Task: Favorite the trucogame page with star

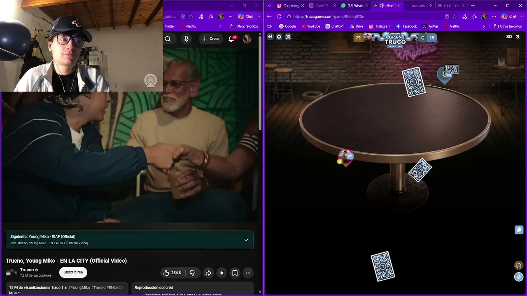Action: (x=455, y=16)
